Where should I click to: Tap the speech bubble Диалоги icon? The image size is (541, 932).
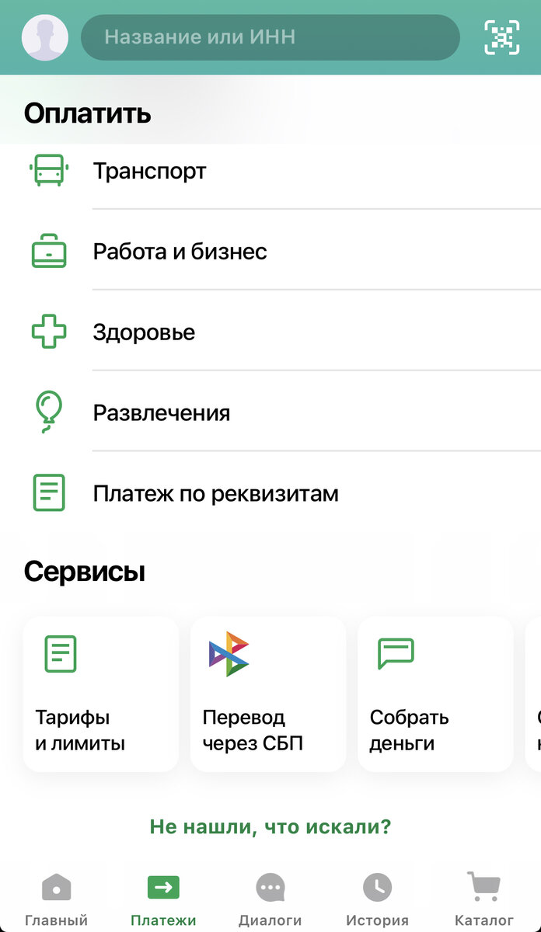(270, 887)
